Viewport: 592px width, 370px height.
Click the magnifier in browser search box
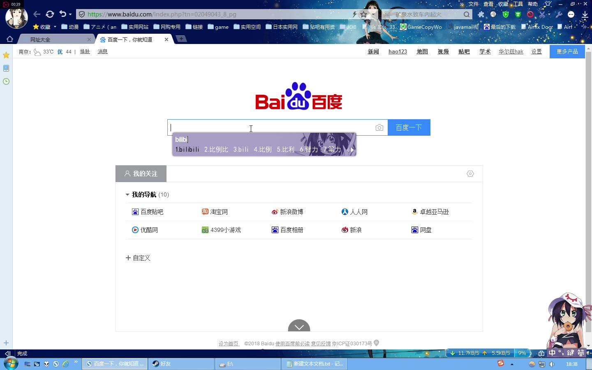467,14
